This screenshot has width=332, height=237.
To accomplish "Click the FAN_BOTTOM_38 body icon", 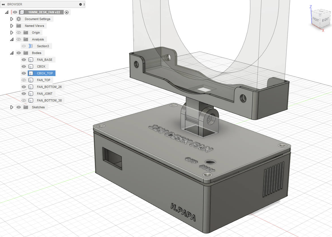I will coord(31,100).
